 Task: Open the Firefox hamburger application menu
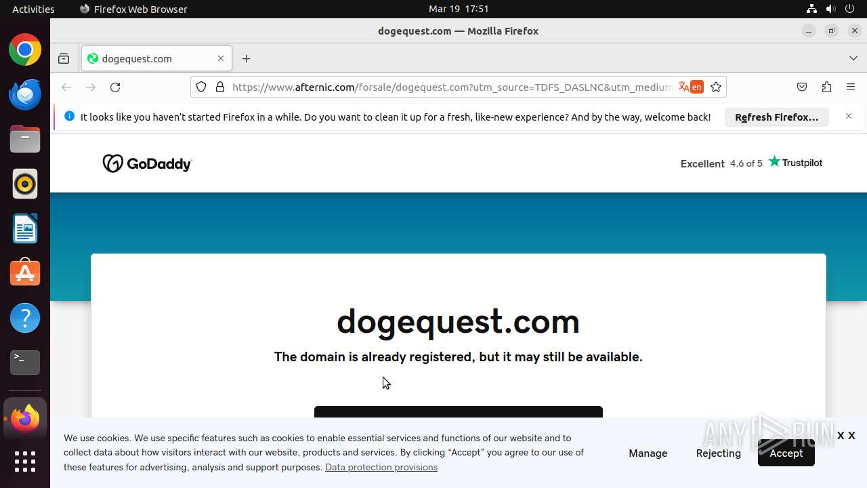pos(851,87)
